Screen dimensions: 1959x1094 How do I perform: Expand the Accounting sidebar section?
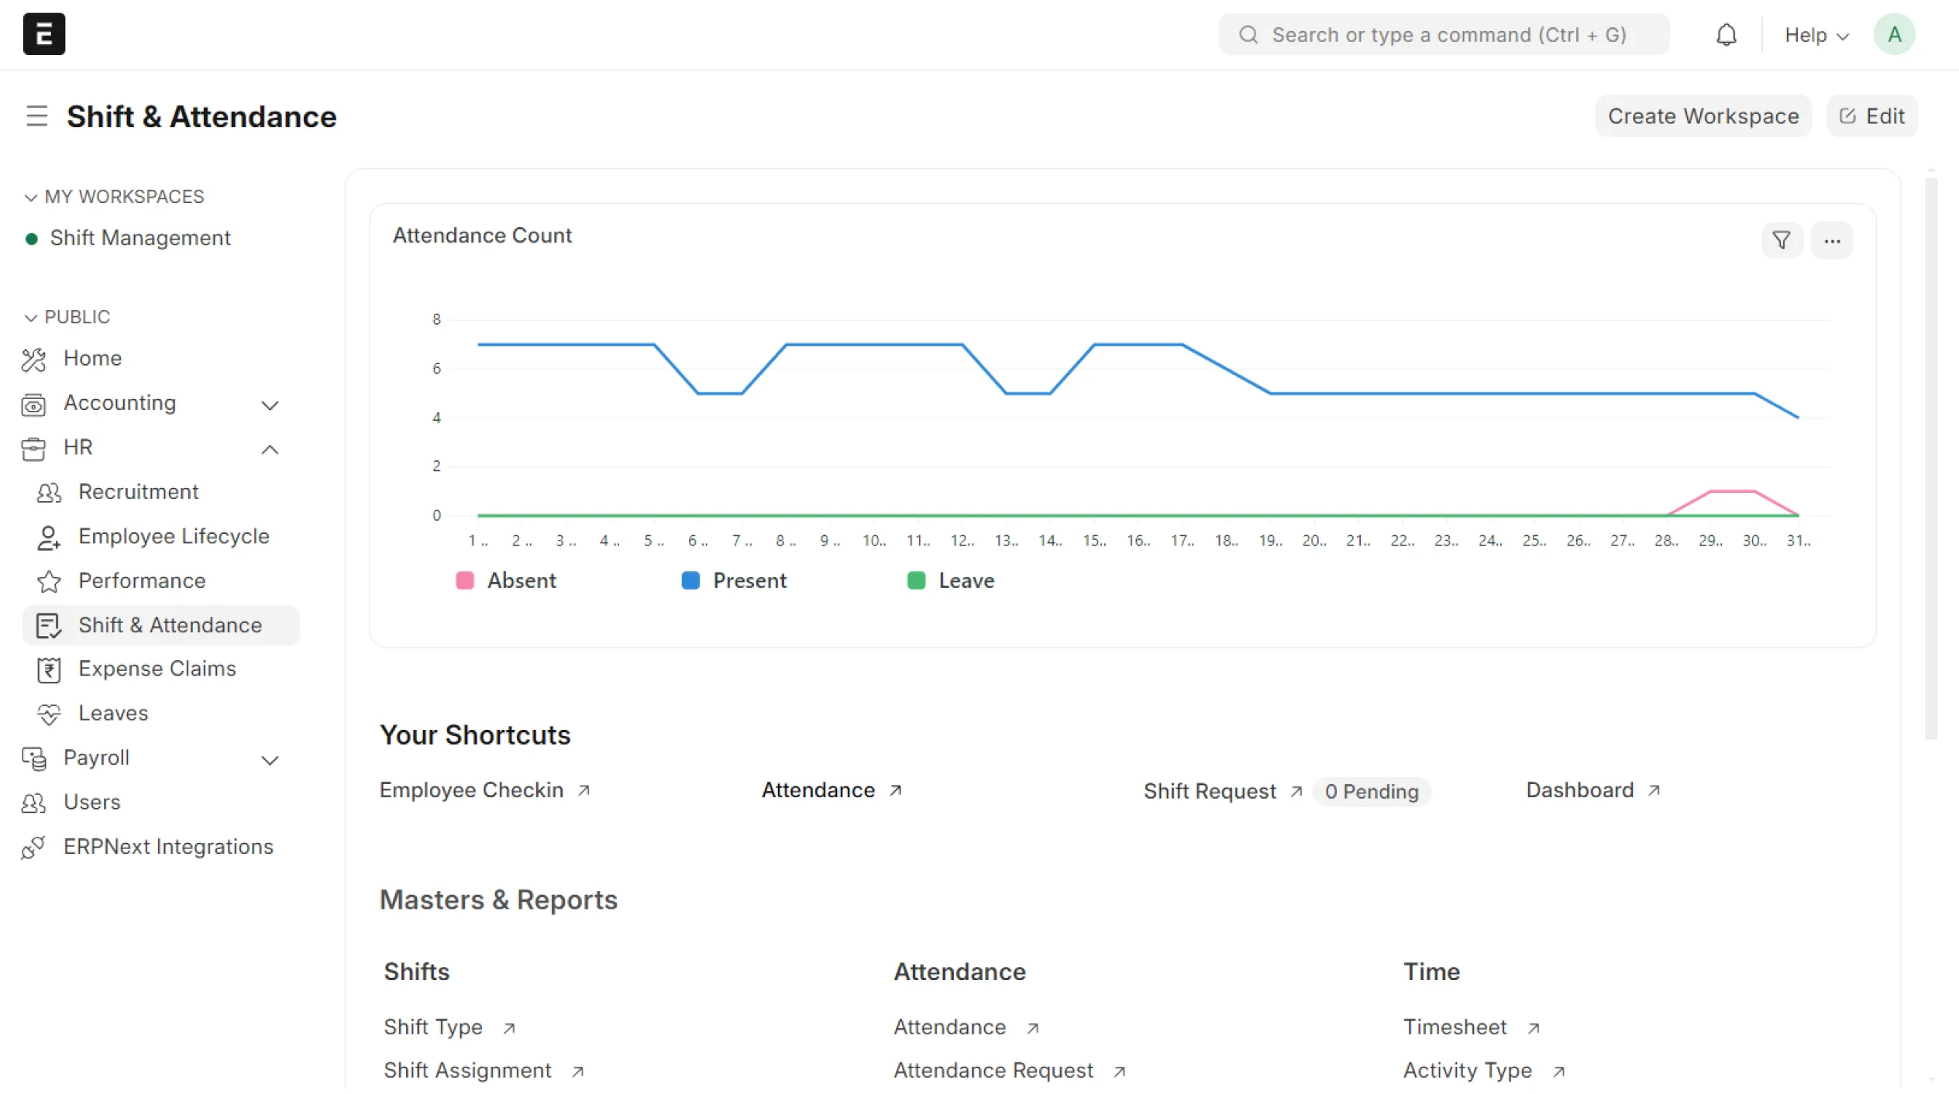pyautogui.click(x=270, y=404)
